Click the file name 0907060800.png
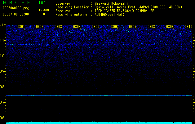 tap(16, 8)
